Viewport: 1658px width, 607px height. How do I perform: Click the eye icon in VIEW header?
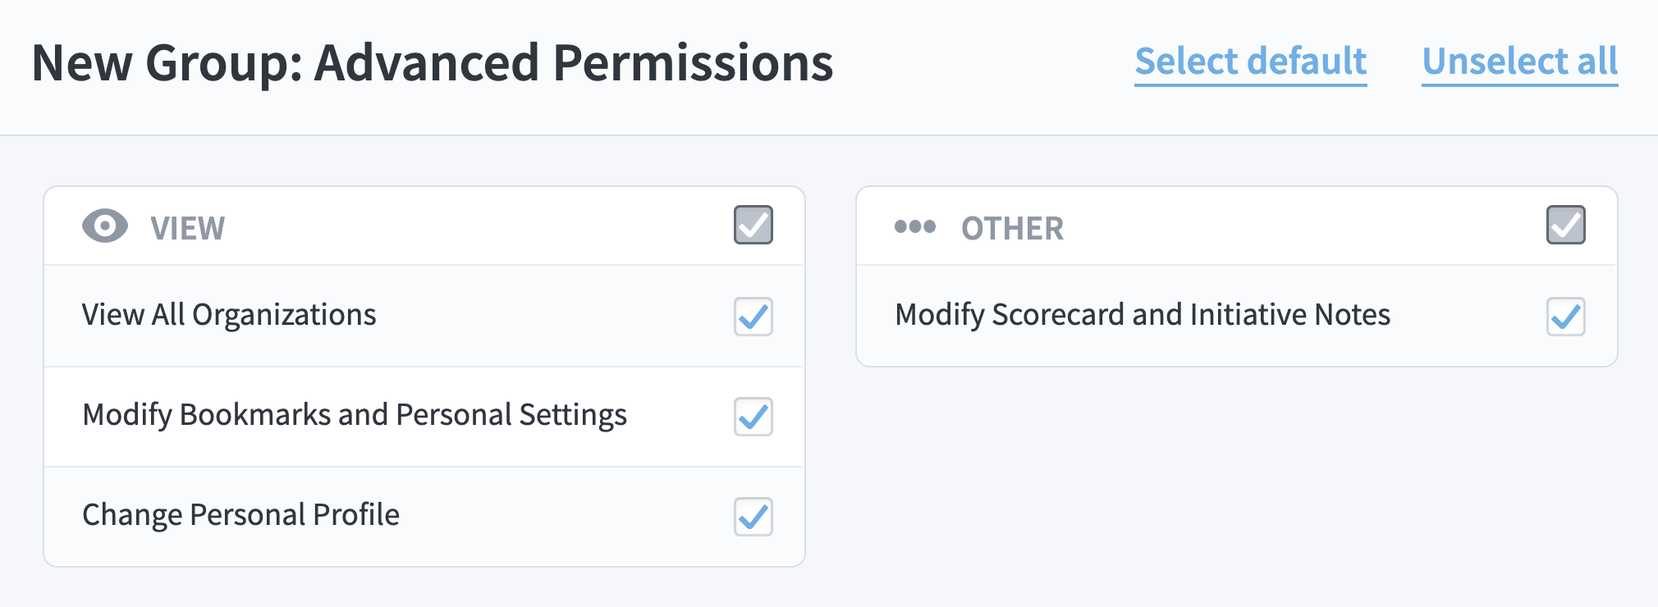pos(105,226)
